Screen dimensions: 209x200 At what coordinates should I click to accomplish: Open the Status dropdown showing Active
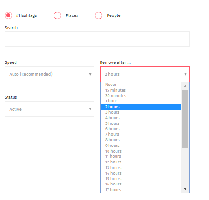coord(49,109)
